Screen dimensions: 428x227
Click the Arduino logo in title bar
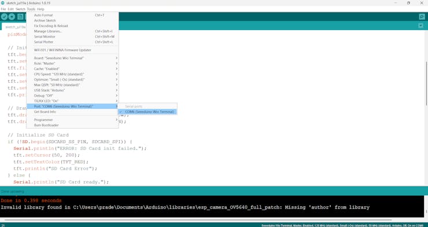[x=2, y=3]
